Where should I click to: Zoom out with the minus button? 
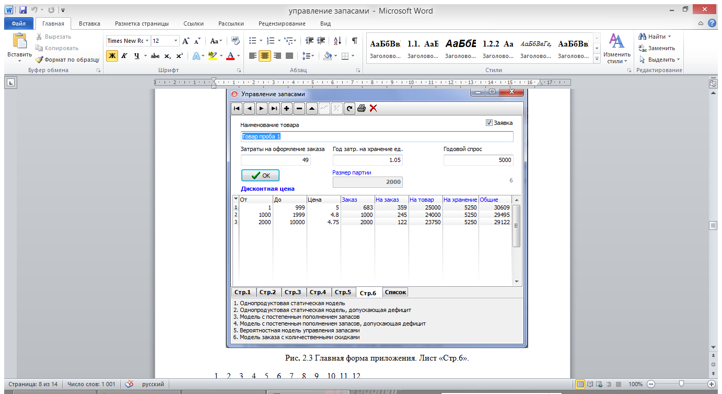(x=650, y=384)
